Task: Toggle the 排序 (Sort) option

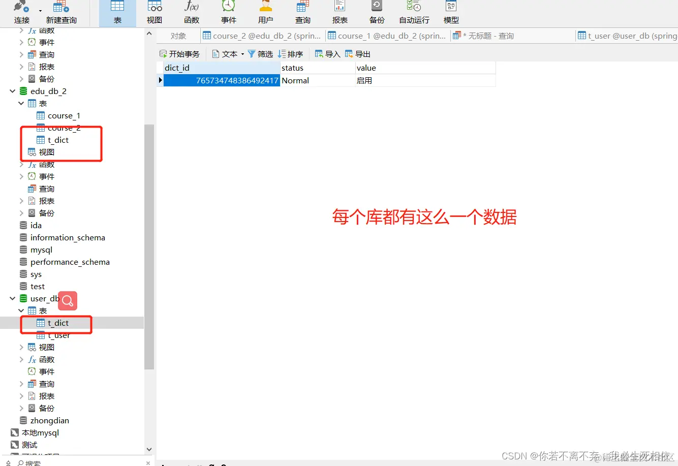Action: point(291,53)
